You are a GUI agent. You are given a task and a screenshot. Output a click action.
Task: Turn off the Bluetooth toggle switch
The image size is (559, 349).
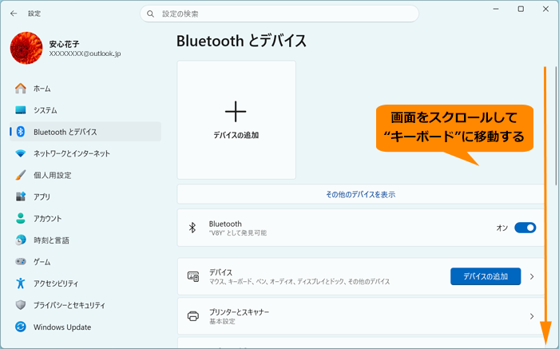coord(525,228)
